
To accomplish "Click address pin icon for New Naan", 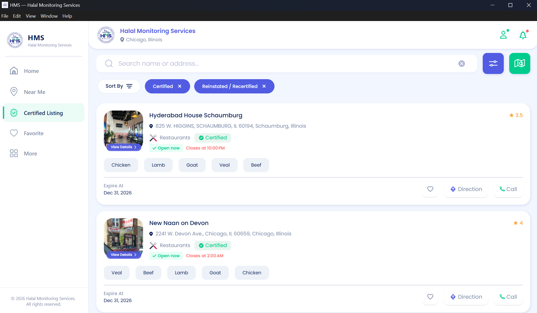I will (x=151, y=234).
